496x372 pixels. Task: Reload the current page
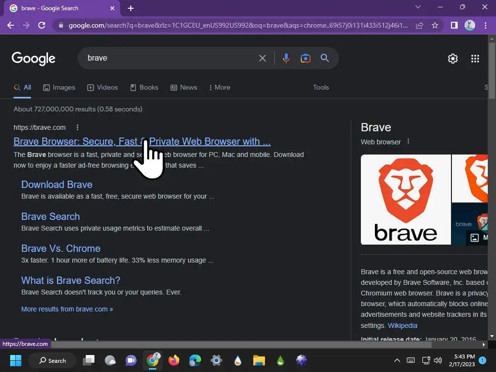pyautogui.click(x=42, y=25)
